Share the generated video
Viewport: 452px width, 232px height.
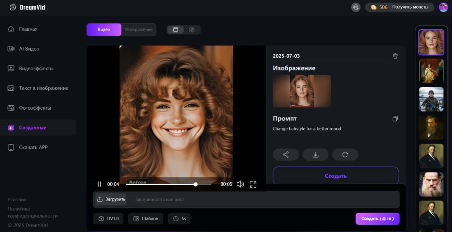click(x=286, y=154)
